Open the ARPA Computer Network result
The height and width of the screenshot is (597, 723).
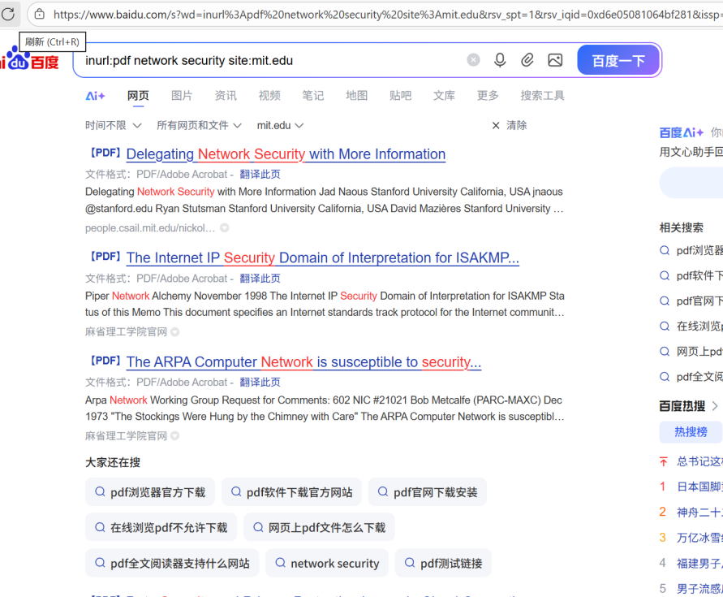(303, 362)
